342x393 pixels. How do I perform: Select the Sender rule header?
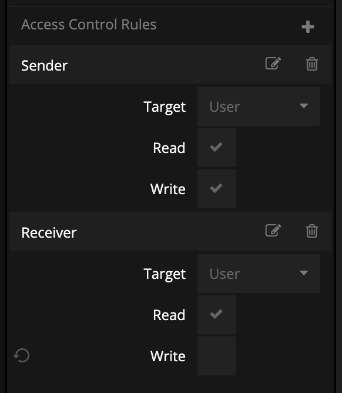[170, 64]
